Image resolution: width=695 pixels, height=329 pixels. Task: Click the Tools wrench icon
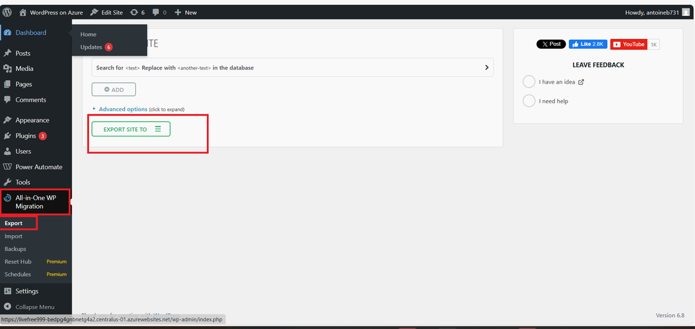click(7, 182)
